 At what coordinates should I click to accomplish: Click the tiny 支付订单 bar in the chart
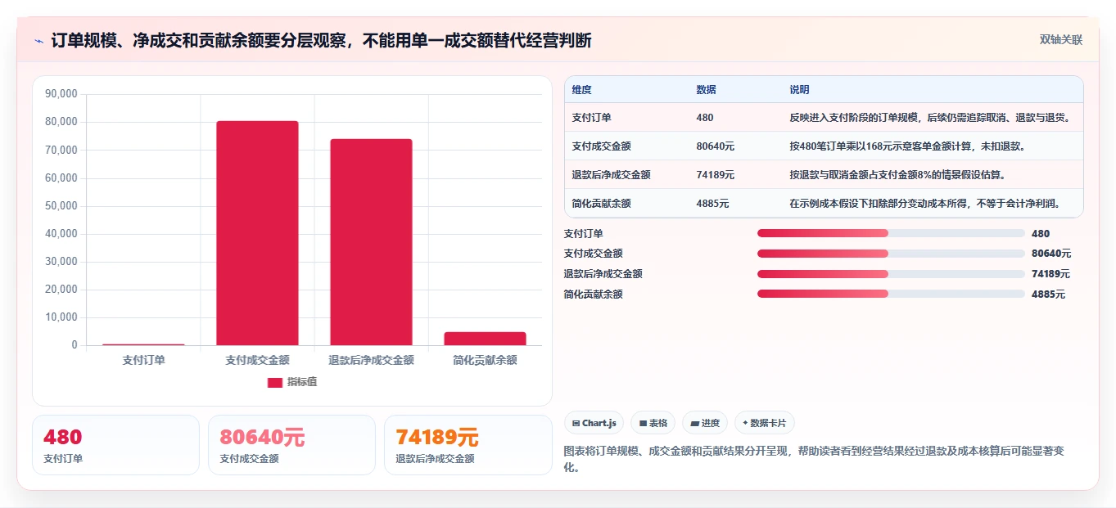pos(143,344)
